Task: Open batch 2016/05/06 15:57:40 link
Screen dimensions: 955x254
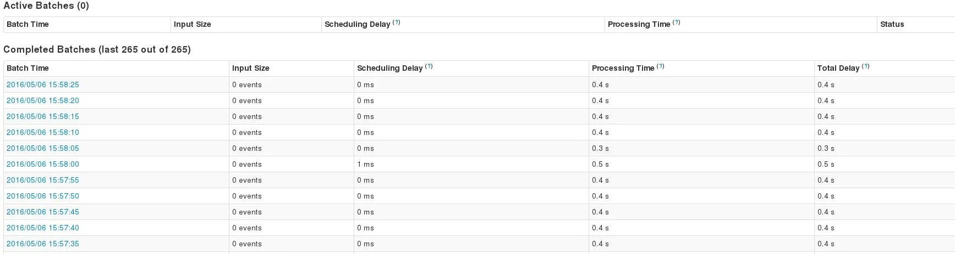Action: point(43,228)
